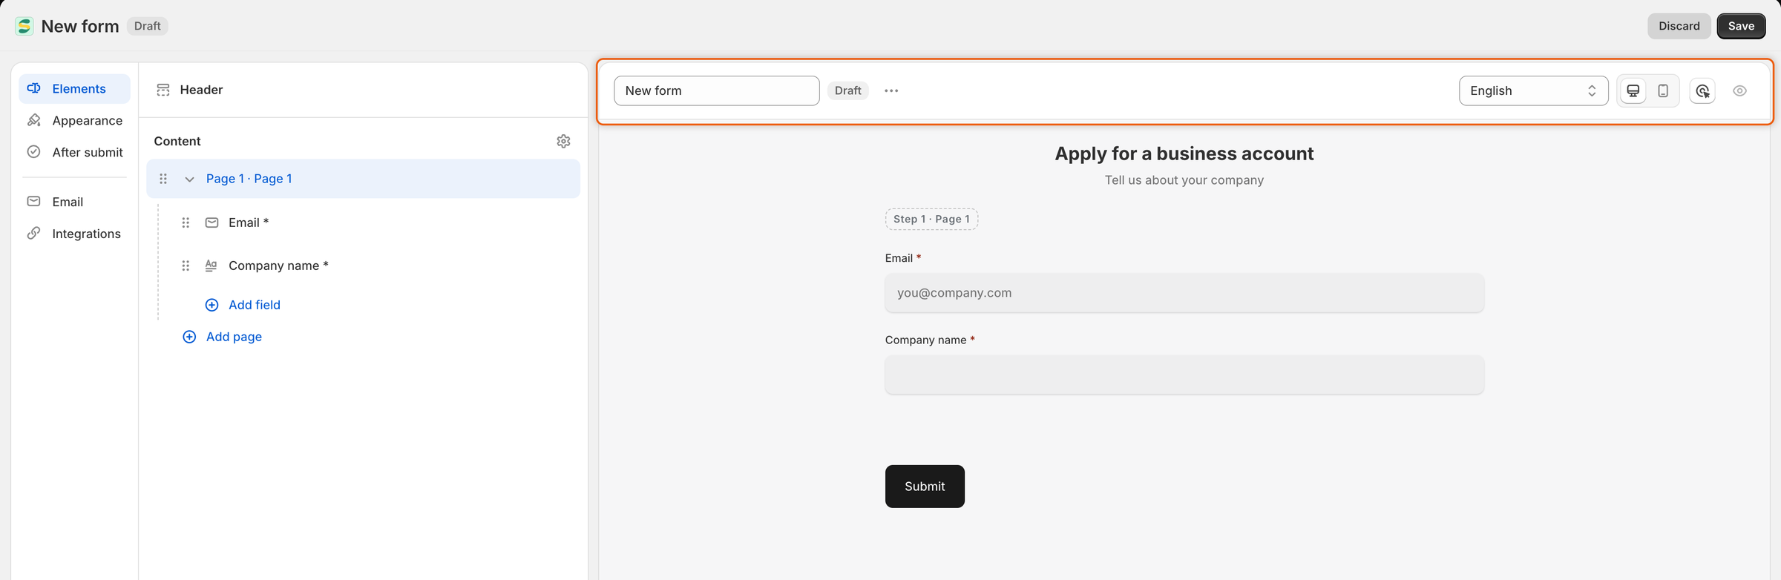
Task: Click the Add page plus icon
Action: click(x=189, y=337)
